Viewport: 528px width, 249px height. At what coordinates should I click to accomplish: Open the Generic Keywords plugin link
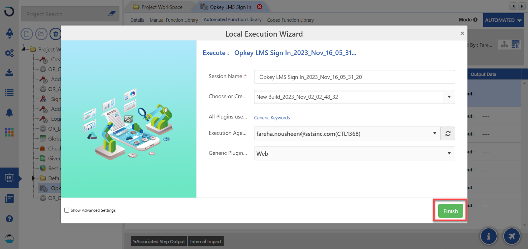(x=272, y=118)
